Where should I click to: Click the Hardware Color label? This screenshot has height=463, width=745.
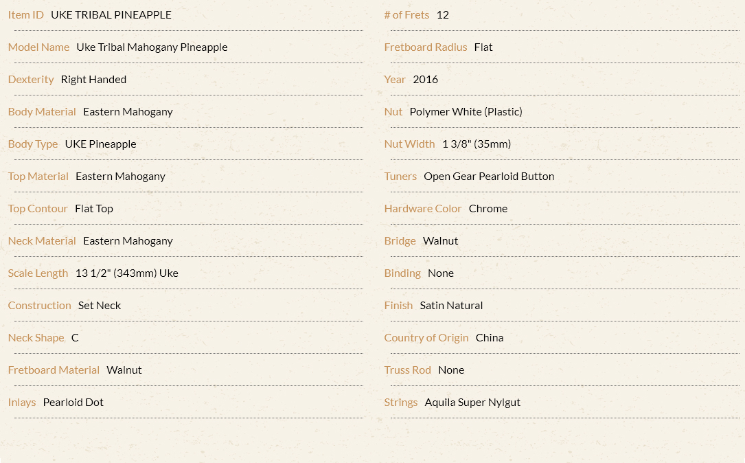[423, 209]
